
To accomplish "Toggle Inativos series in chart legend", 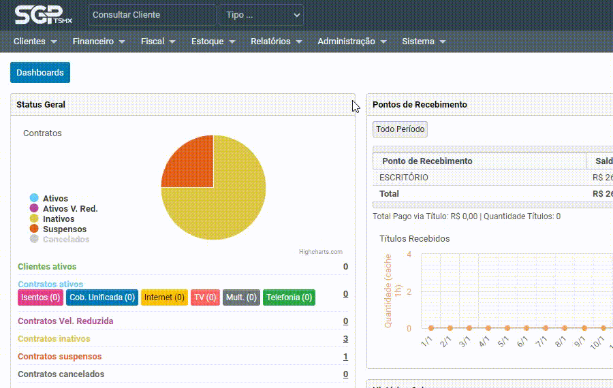I will tap(58, 219).
